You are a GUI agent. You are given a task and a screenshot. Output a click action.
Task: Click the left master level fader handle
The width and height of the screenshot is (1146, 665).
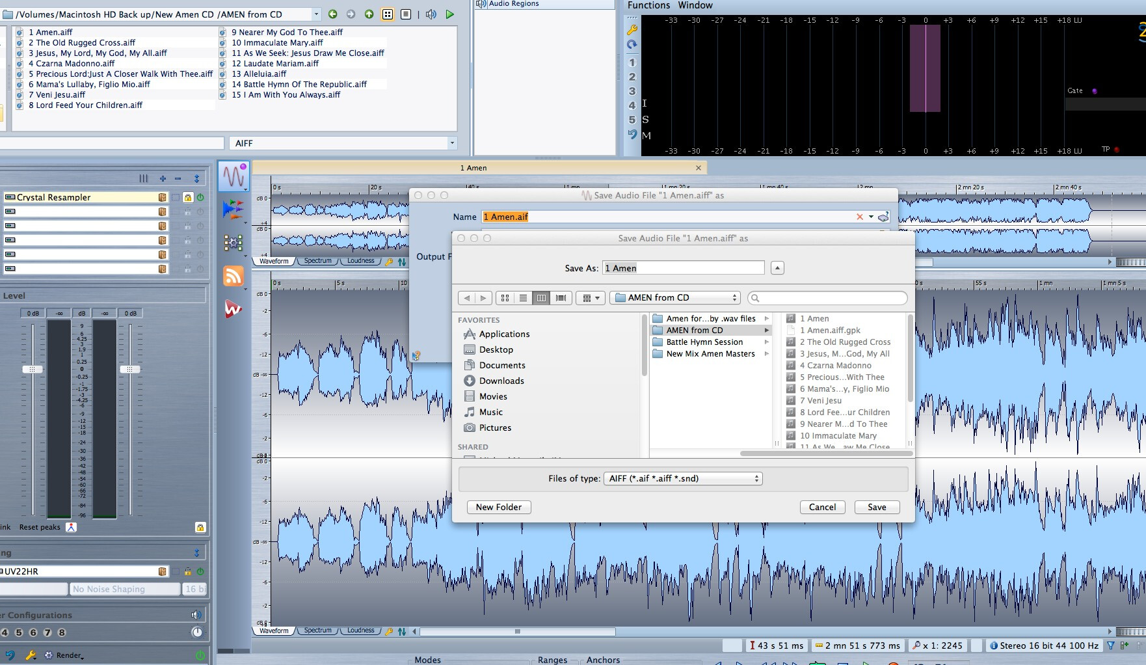click(33, 369)
